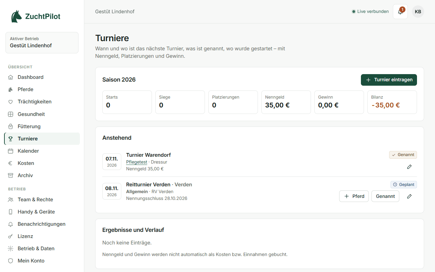Click the Geplant status badge
This screenshot has width=435, height=272.
coord(404,185)
